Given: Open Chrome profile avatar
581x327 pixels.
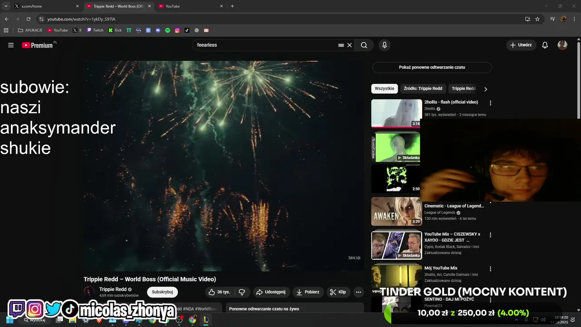Looking at the screenshot, I should [x=563, y=19].
